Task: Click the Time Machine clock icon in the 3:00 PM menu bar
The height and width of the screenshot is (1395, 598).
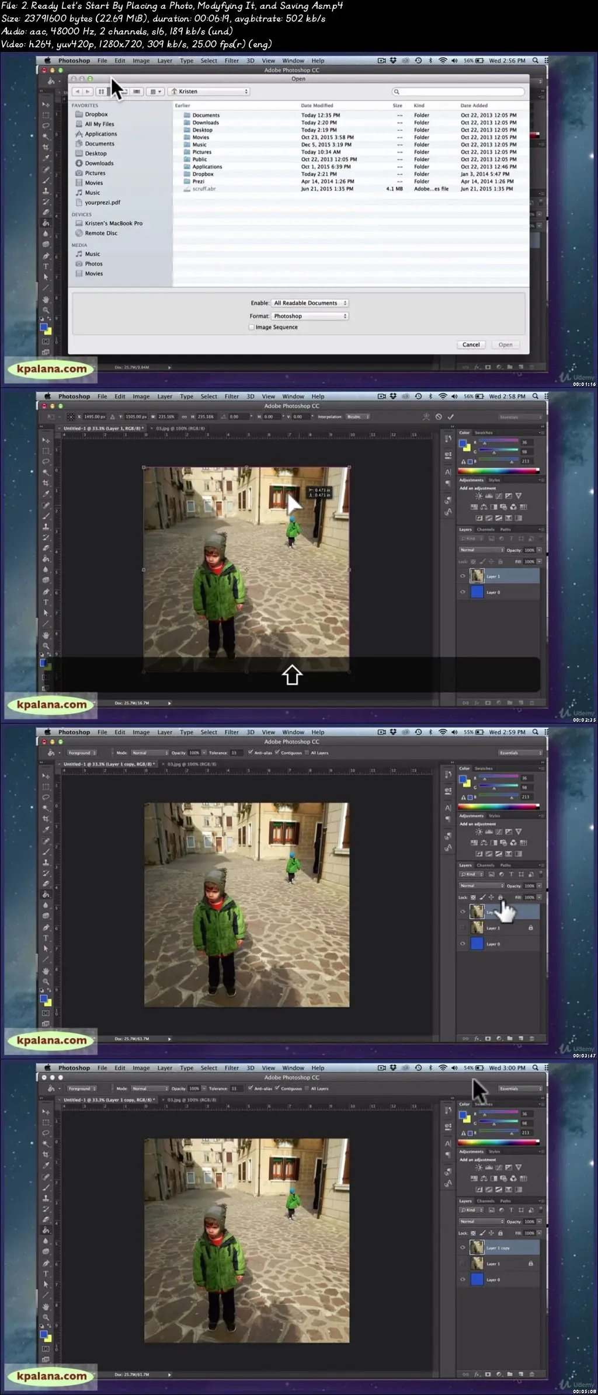Action: [x=418, y=1067]
